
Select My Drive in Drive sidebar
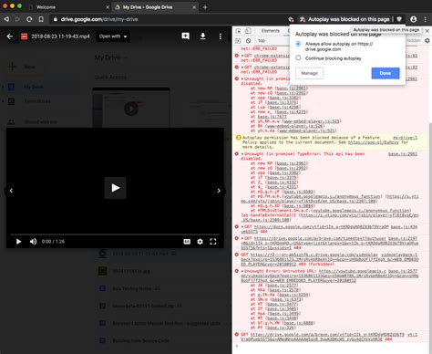34,87
